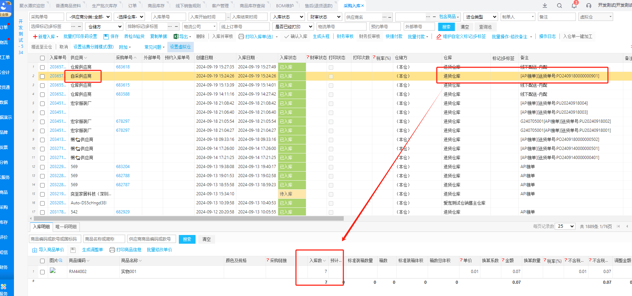Screen dimensions: 632x296
Task: Click the 设置虚拟仓 button
Action: pyautogui.click(x=180, y=47)
